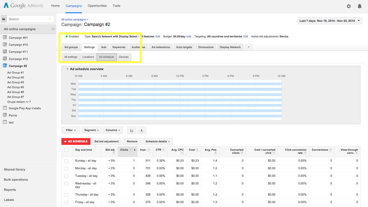Open Labels in sidebar

tap(9, 200)
